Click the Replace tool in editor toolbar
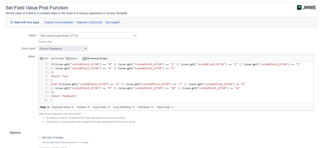Screen dimensions: 320x148 click(72, 58)
